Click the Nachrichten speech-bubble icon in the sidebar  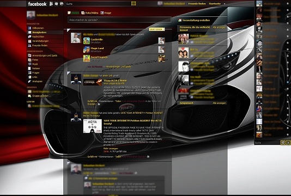(x=29, y=36)
